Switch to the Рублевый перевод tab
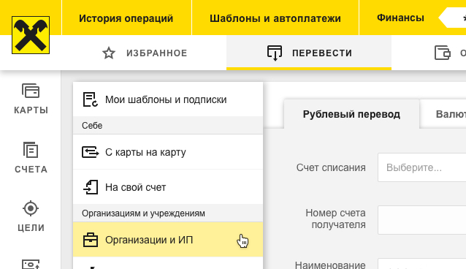The image size is (466, 269). click(351, 114)
